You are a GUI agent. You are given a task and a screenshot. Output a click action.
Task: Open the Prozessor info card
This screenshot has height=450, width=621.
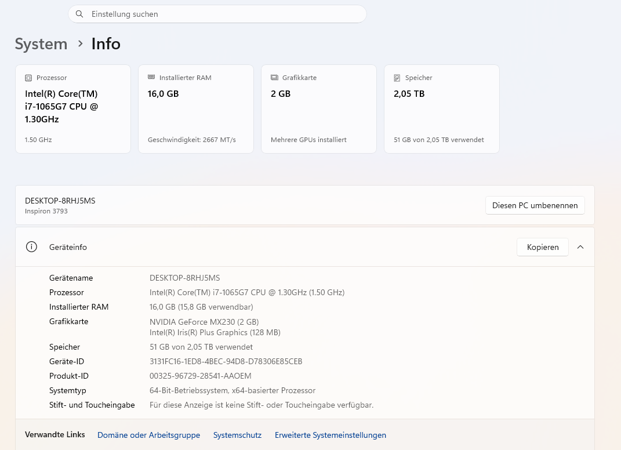pyautogui.click(x=73, y=109)
